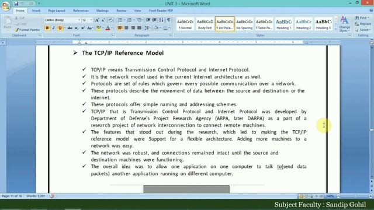Click the vertical scrollbar of document
This screenshot has width=374, height=210.
[372, 112]
